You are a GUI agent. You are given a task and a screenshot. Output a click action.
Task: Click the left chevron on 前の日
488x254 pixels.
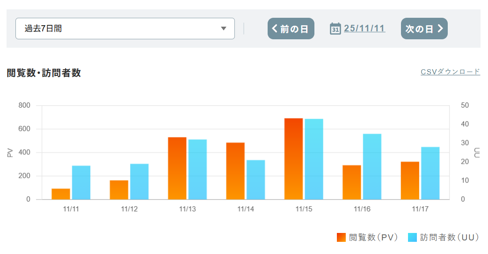[275, 29]
